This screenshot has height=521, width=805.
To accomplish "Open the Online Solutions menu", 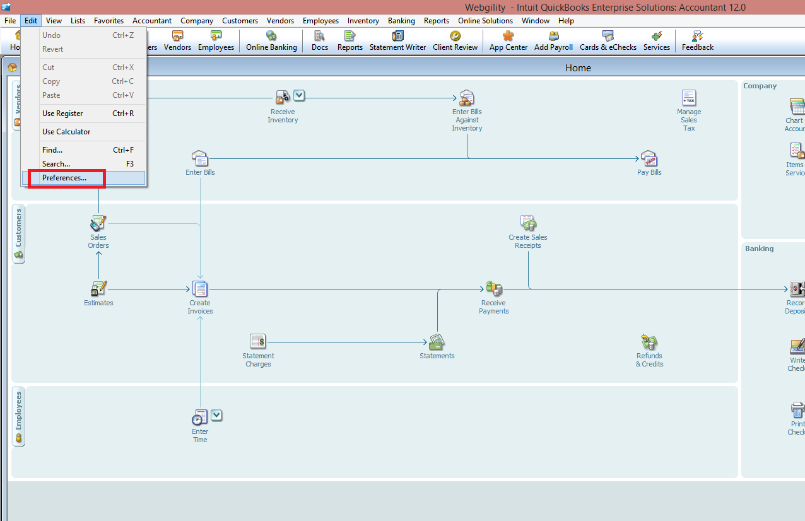I will (x=486, y=21).
